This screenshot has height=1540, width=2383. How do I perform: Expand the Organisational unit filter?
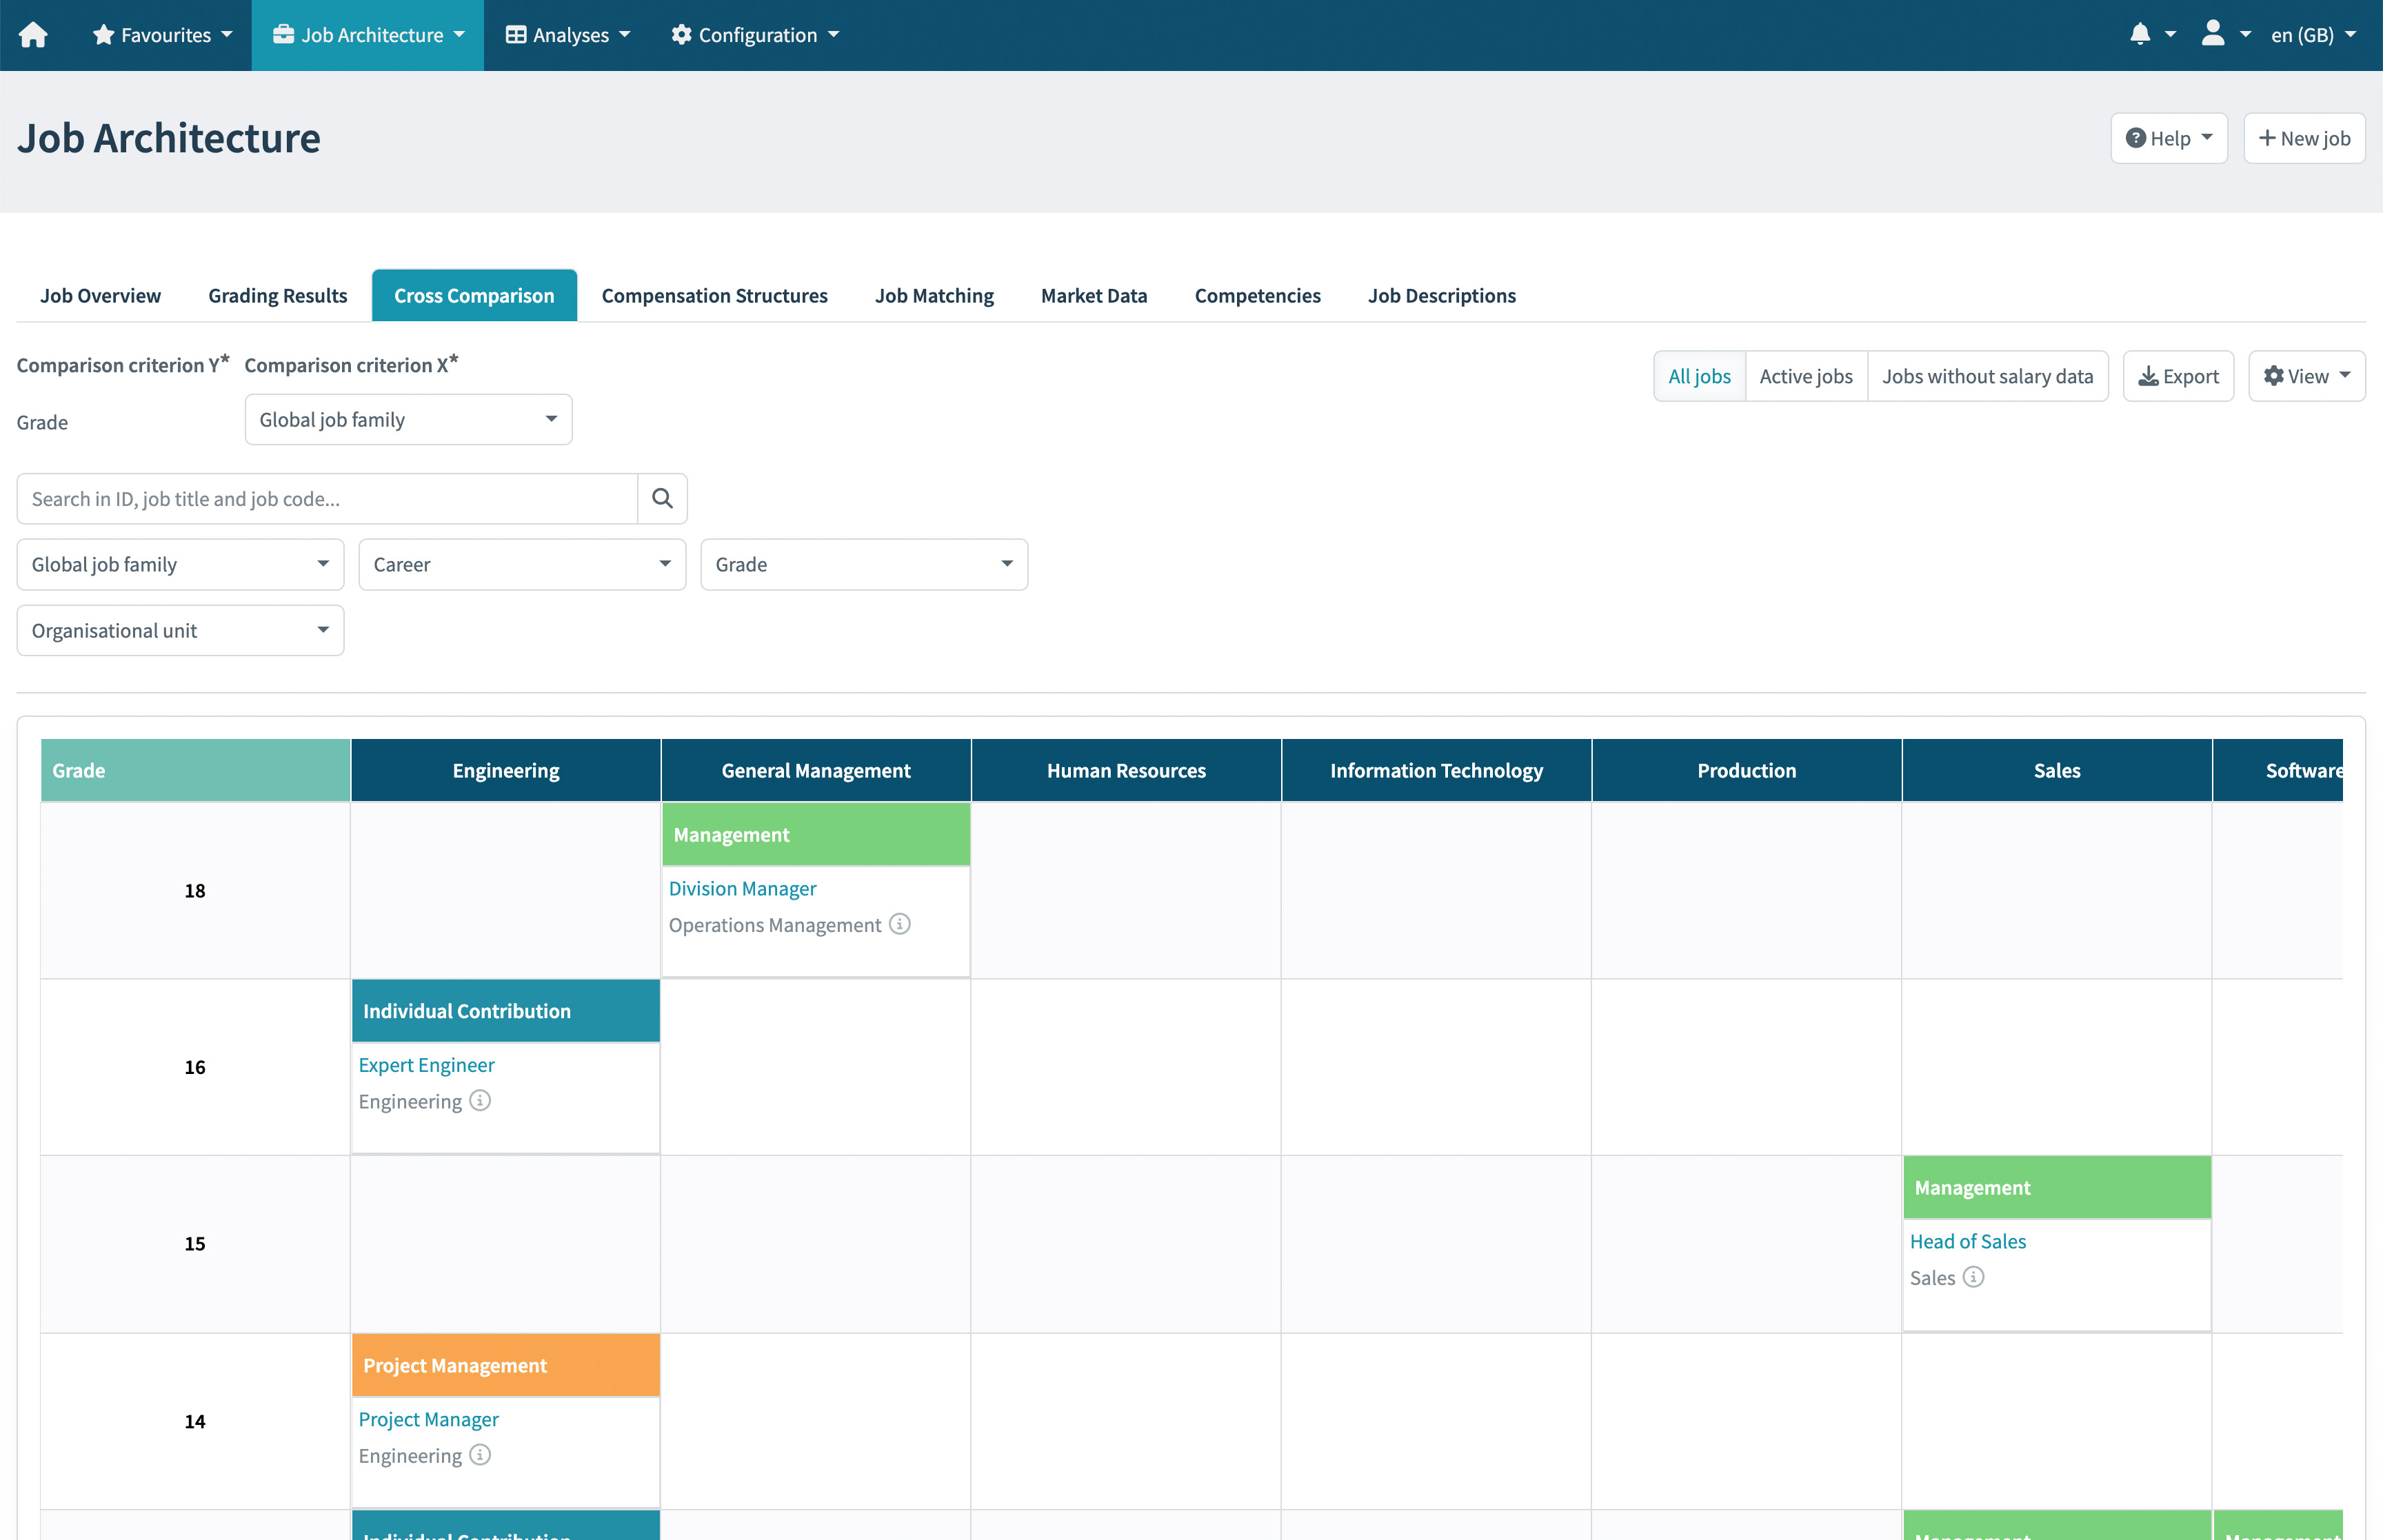point(180,630)
